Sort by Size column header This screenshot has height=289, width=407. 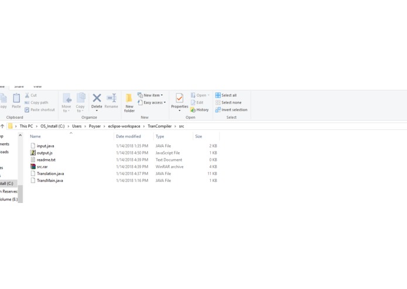199,136
